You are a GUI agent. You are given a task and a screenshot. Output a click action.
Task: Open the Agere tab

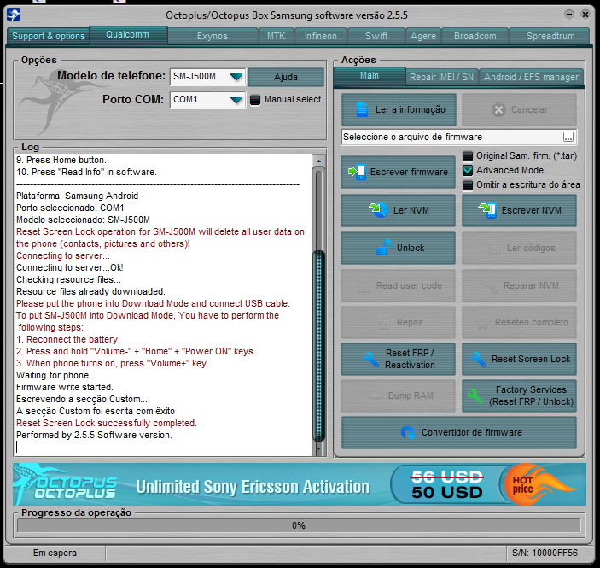pyautogui.click(x=423, y=36)
